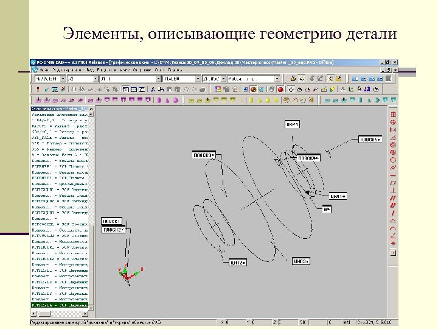Select the ПЛОСК3 feature label

(204, 155)
